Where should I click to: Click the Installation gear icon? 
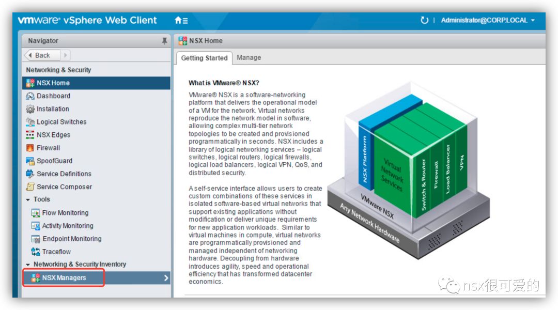pyautogui.click(x=30, y=109)
